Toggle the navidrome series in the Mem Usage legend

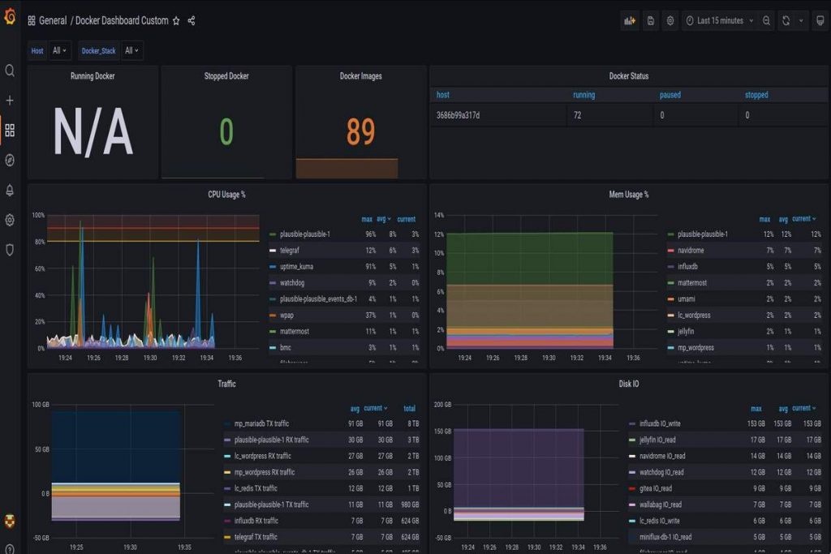click(692, 251)
